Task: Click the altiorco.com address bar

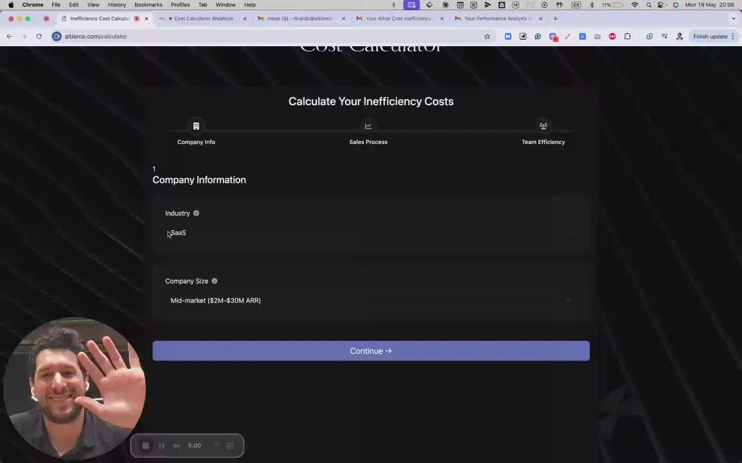Action: [x=270, y=37]
